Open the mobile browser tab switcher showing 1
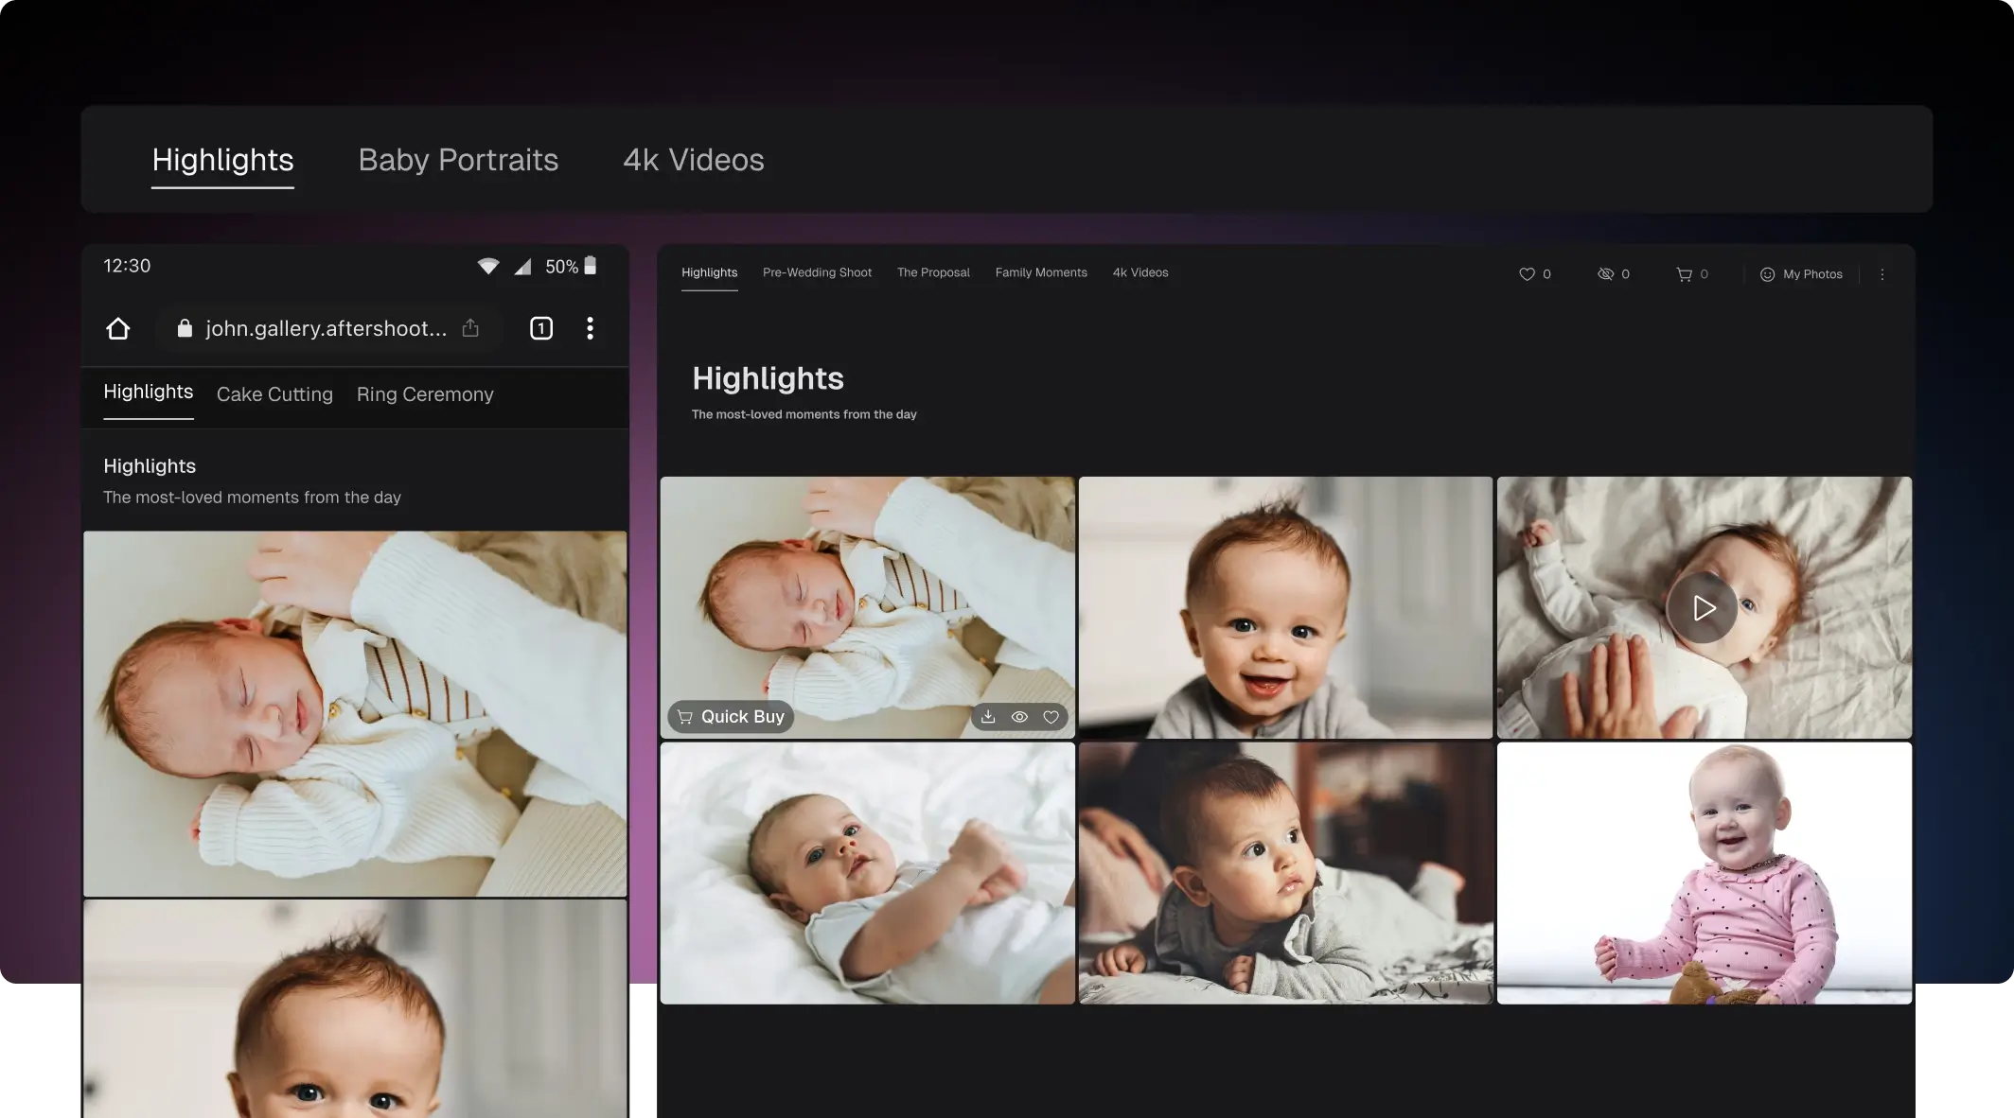Screen dimensions: 2014x1118 [541, 328]
